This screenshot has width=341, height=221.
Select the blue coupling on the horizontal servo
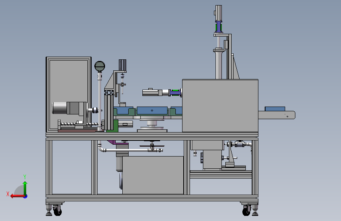(x=175, y=93)
